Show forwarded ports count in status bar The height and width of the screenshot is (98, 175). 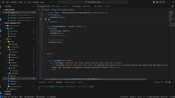coord(21,97)
